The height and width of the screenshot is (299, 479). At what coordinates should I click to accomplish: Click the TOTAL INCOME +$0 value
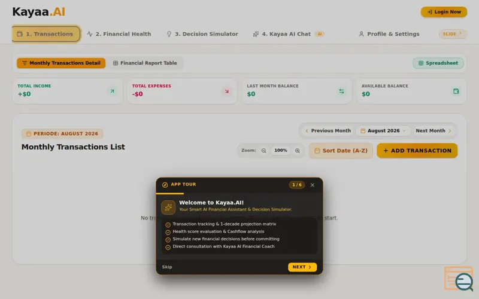point(24,94)
